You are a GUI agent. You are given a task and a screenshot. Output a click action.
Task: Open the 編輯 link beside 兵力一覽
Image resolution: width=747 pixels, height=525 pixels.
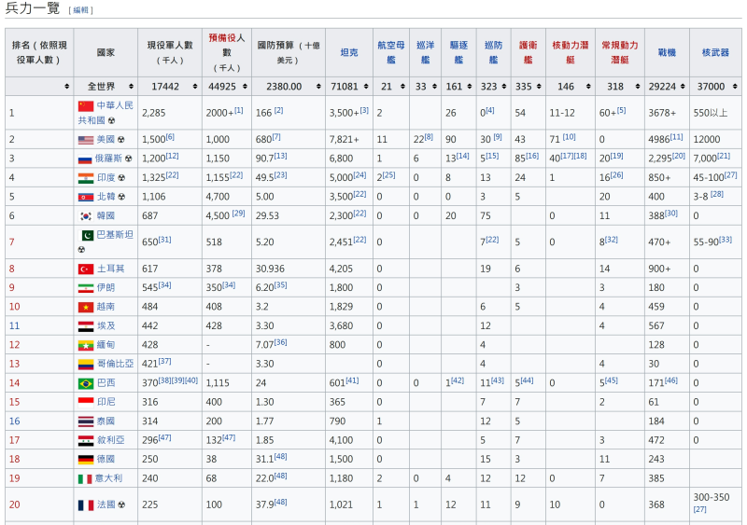[x=80, y=10]
